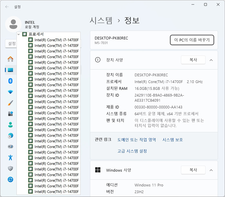This screenshot has width=225, height=197.
Task: Click the INTEL user profile avatar
Action: (x=13, y=24)
